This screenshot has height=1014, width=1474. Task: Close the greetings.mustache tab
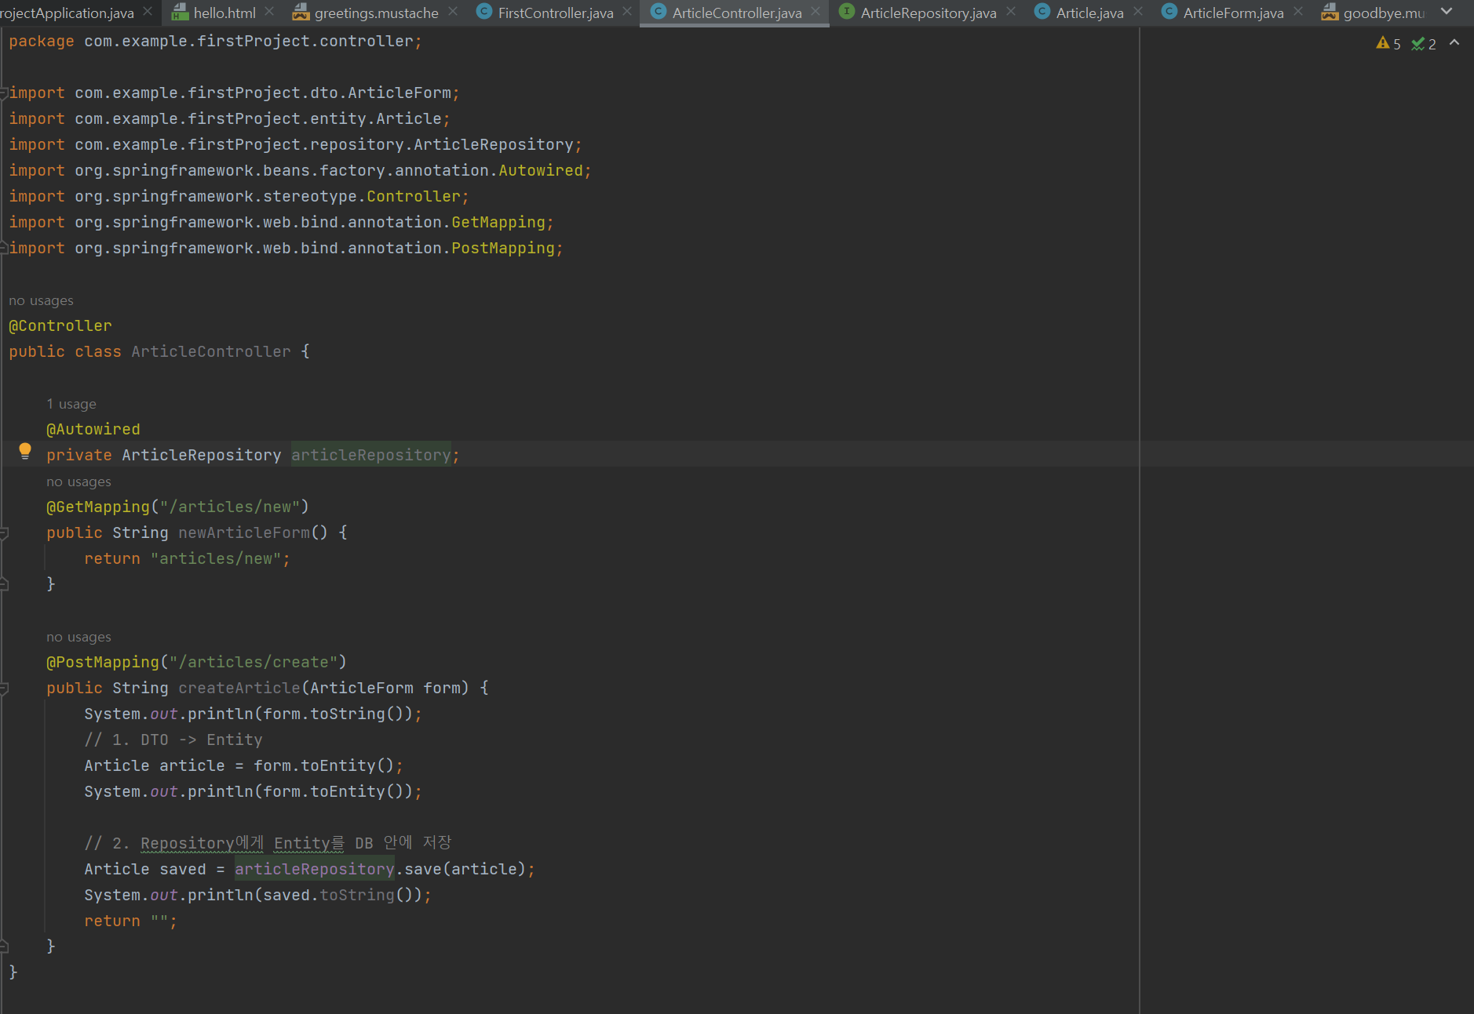tap(453, 12)
